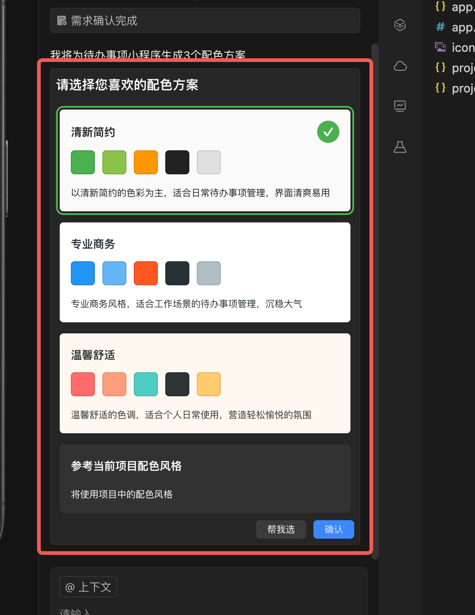Screen dimensions: 475x615
Task: Open the cloud panel icon
Action: pos(400,66)
